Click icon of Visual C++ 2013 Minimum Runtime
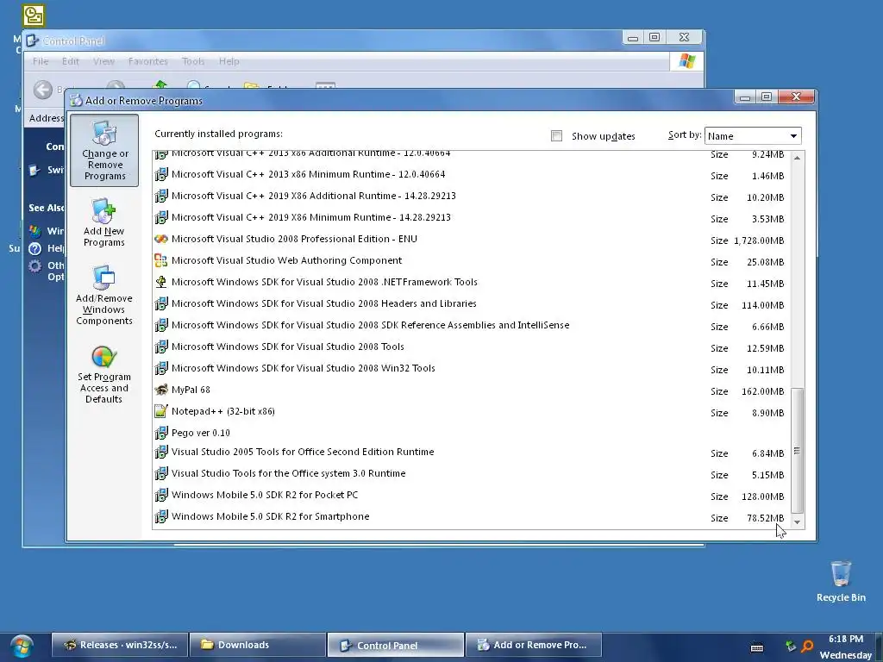This screenshot has width=883, height=662. (161, 174)
